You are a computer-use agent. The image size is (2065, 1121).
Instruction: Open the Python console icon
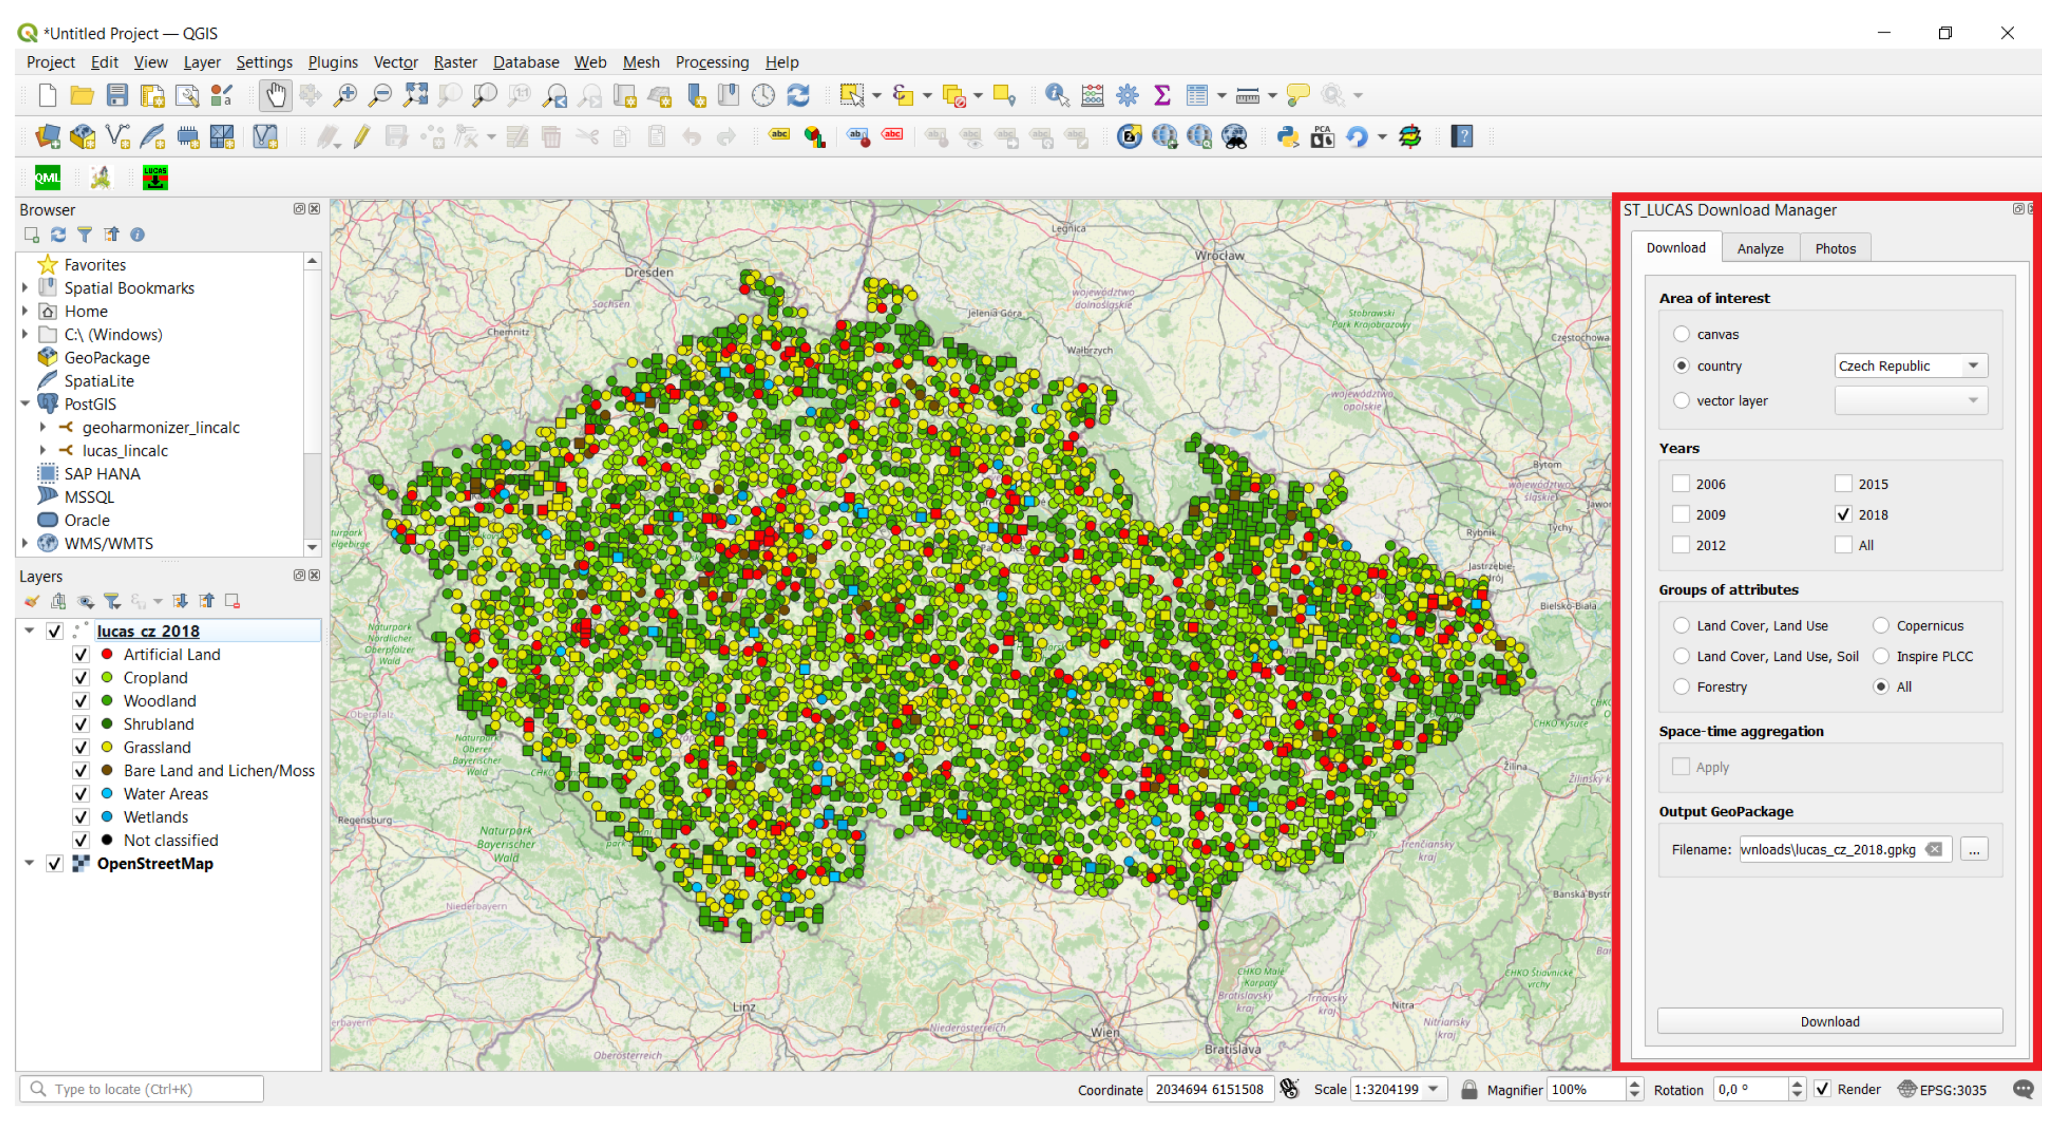1287,137
